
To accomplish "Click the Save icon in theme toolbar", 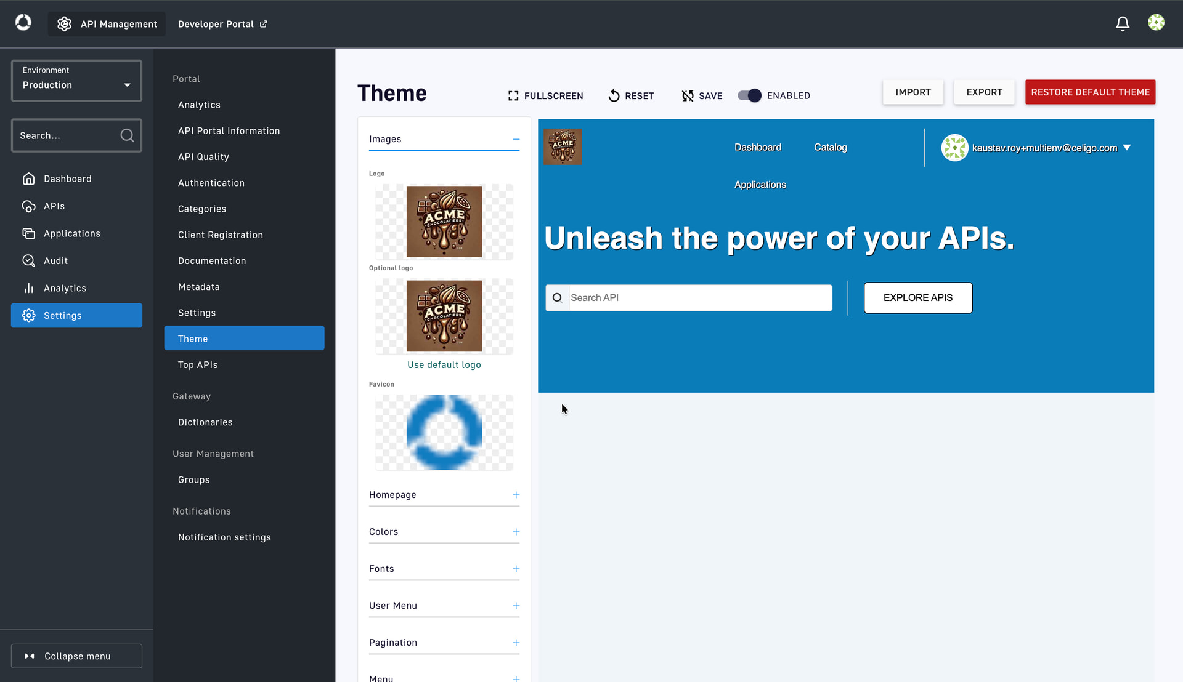I will tap(688, 96).
